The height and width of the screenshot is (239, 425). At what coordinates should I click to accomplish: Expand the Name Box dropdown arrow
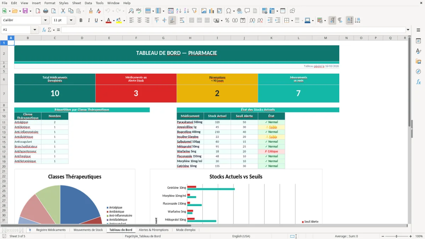tap(35, 30)
